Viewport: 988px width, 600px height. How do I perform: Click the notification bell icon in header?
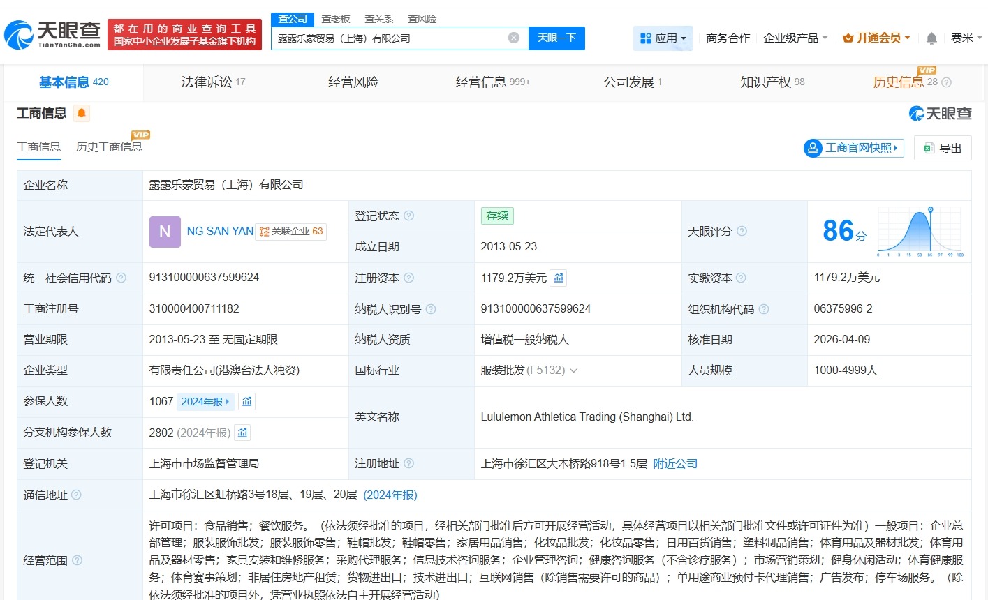tap(931, 38)
